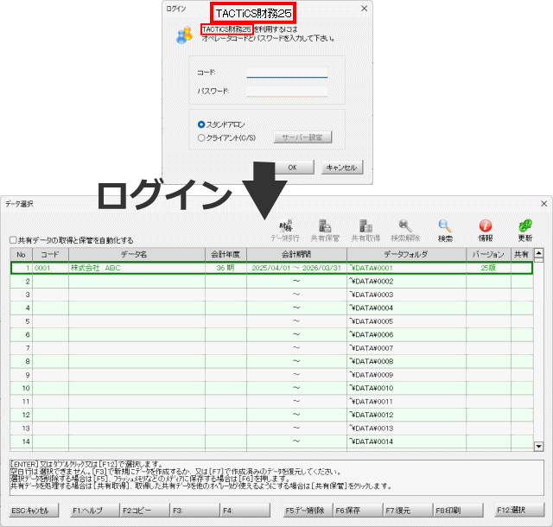The width and height of the screenshot is (553, 527).
Task: Click period 2025/04/01 ～ 2026/03/31 cell
Action: click(x=296, y=268)
